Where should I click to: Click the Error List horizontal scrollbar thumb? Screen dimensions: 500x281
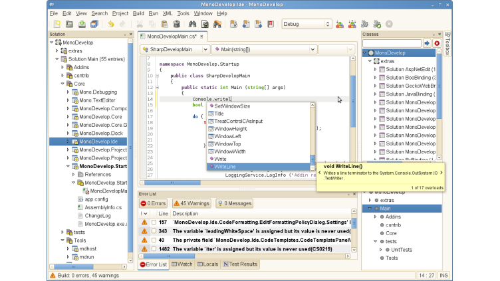pos(169,256)
